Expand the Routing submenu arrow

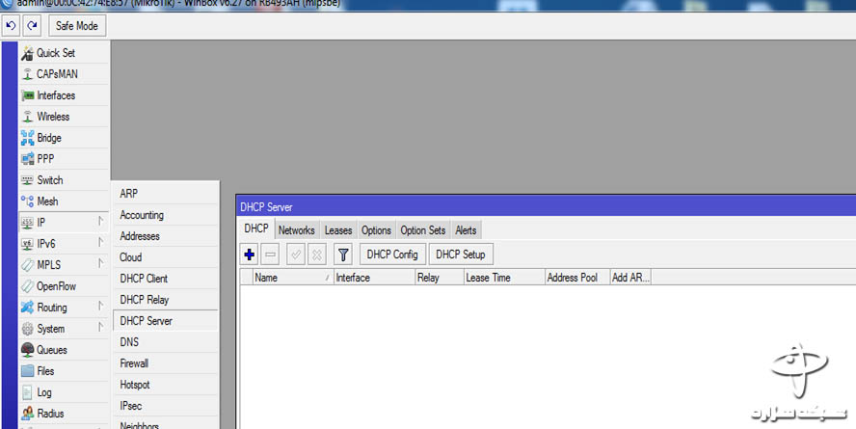100,307
